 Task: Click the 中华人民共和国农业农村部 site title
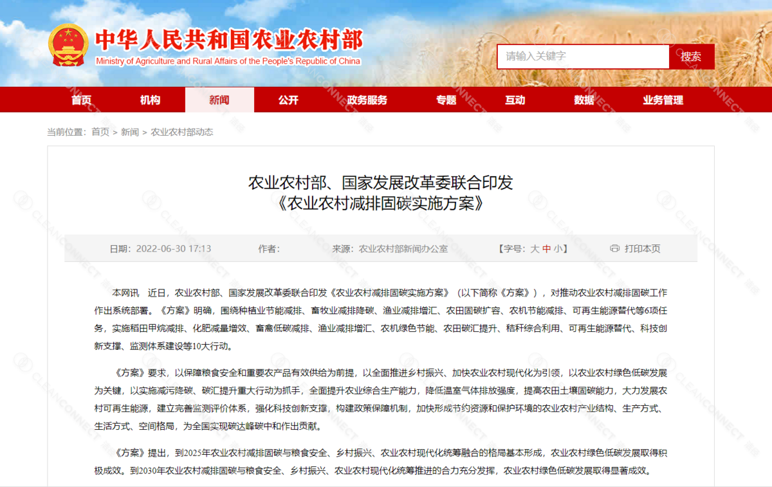click(x=228, y=39)
